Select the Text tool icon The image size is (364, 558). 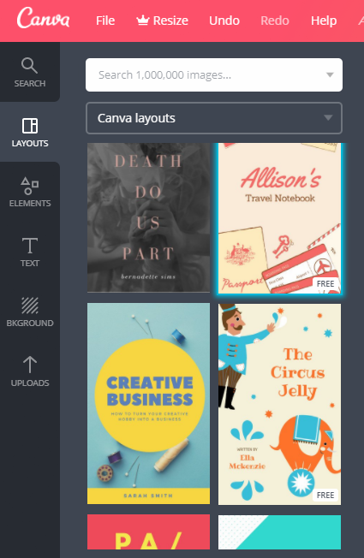[x=30, y=246]
